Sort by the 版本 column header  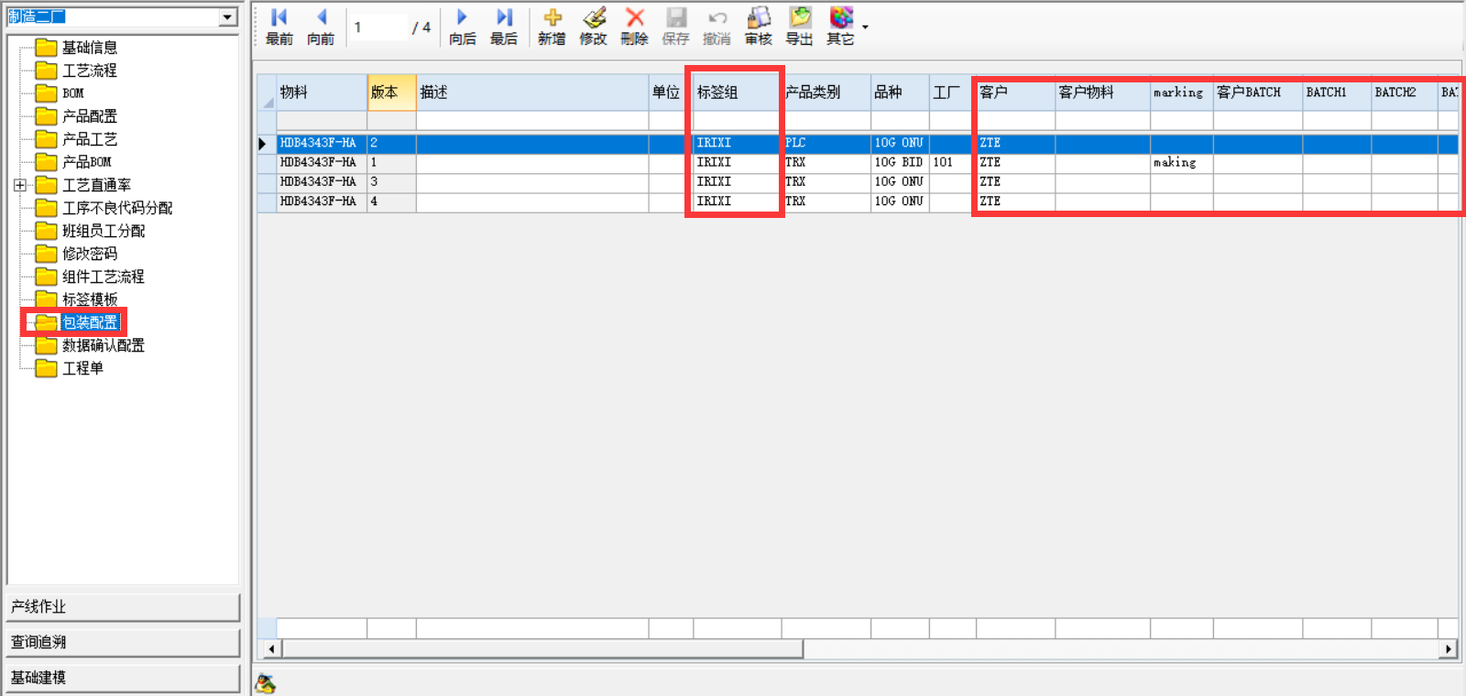pos(391,92)
